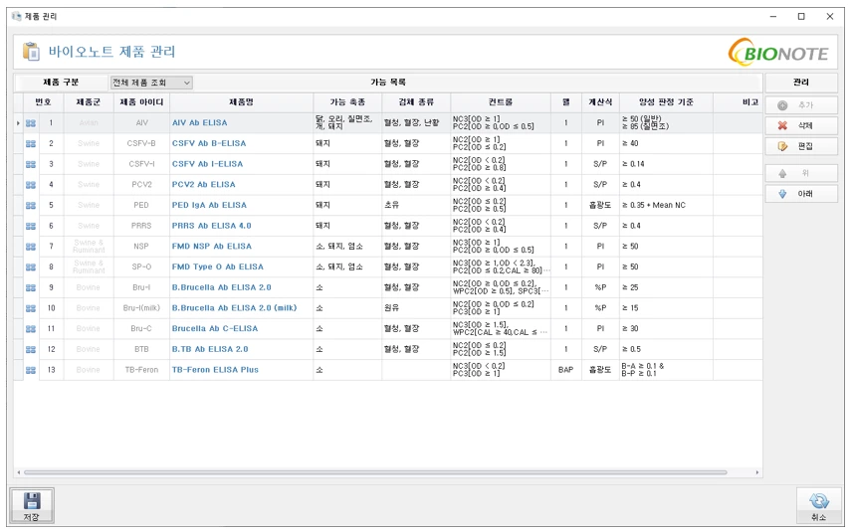Select the CSFV Ab I-ELISA product name
852x532 pixels.
click(207, 164)
